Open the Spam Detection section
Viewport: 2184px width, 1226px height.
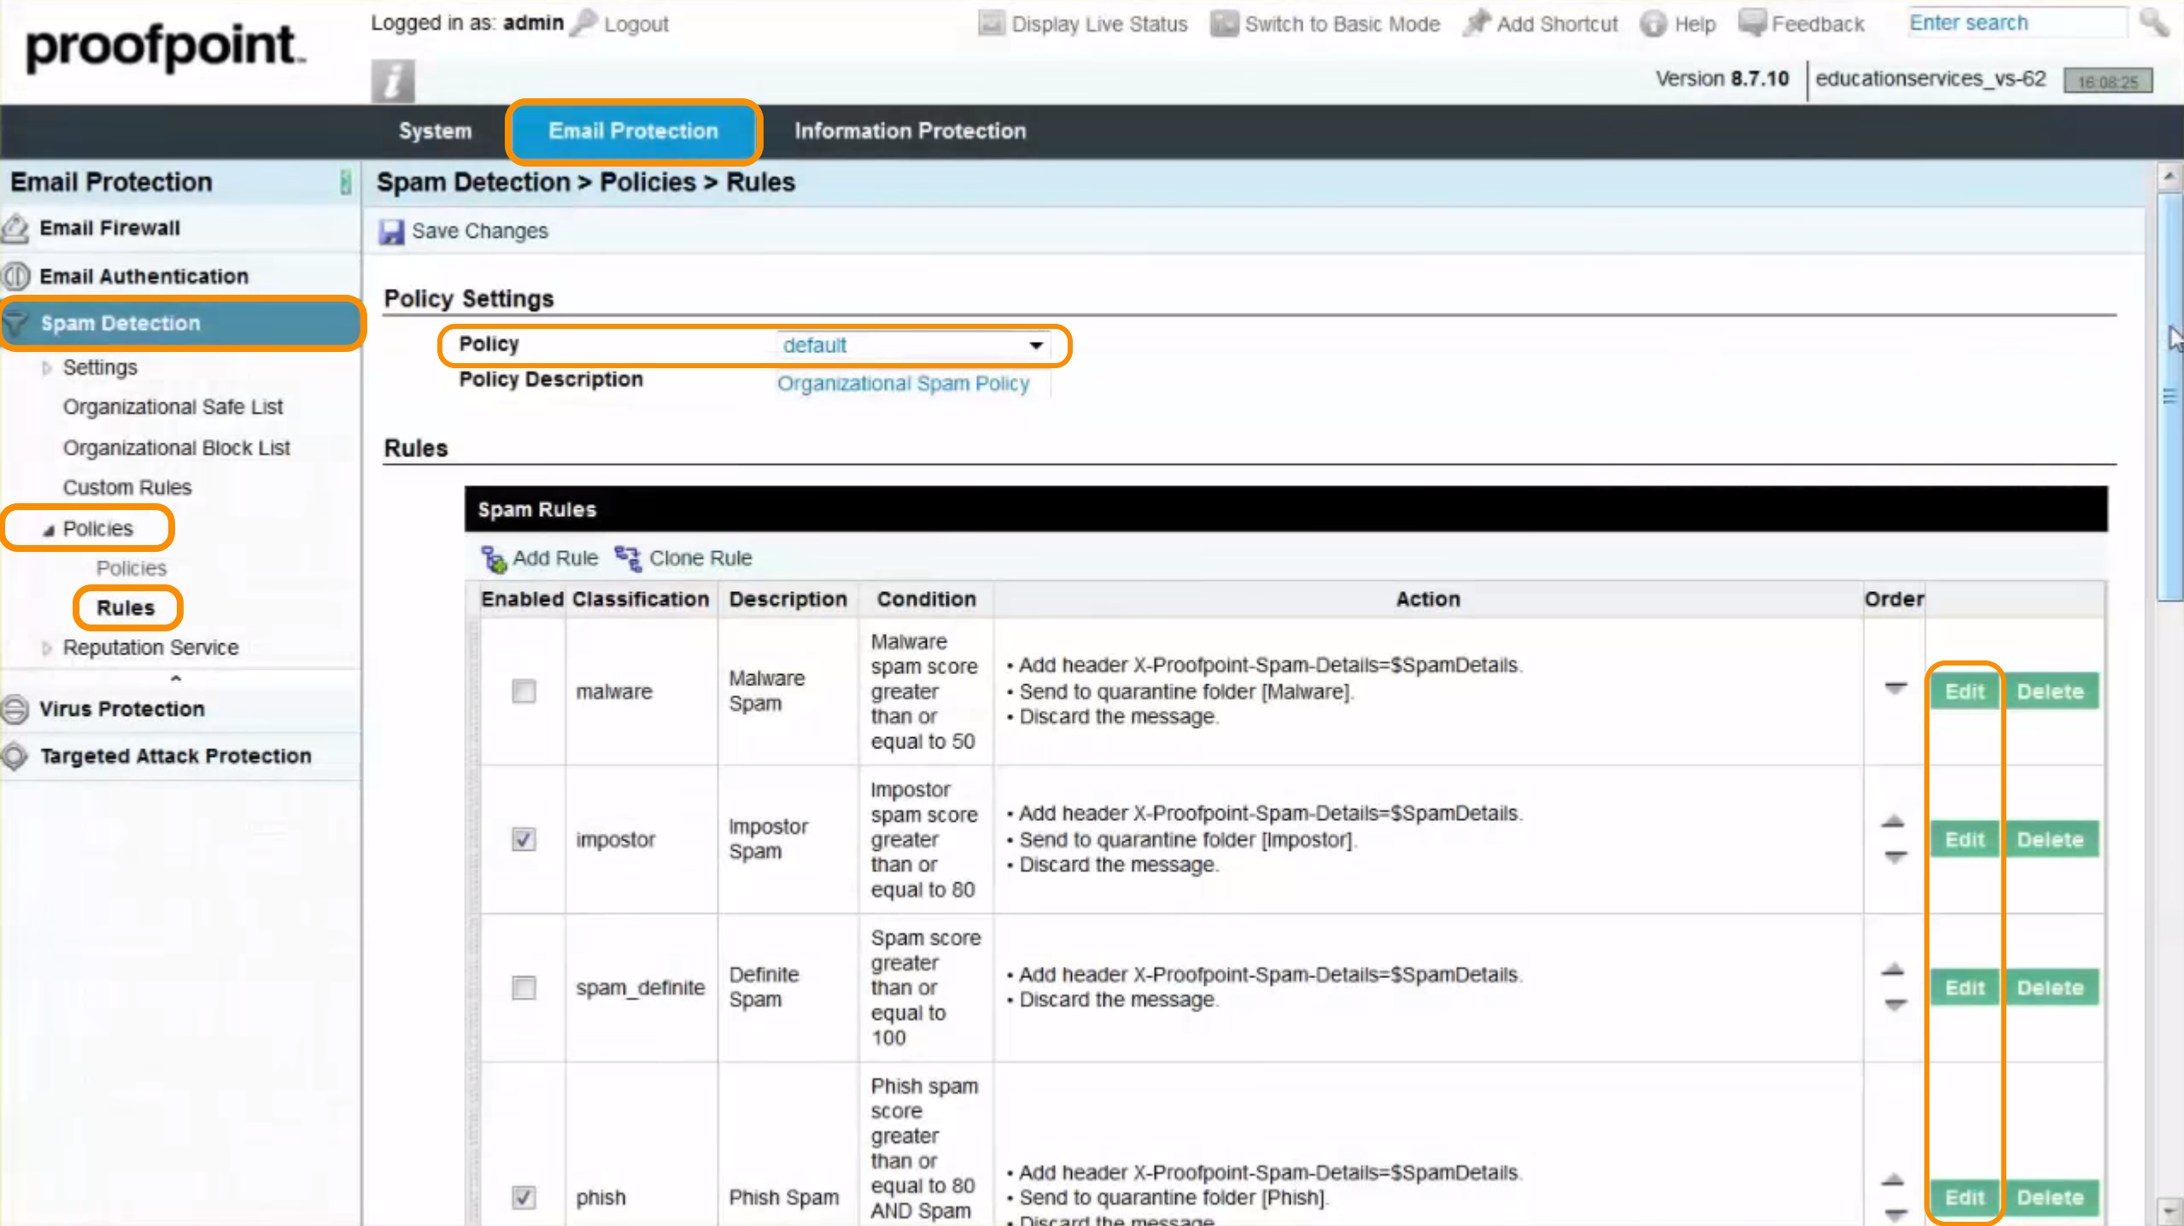[120, 323]
